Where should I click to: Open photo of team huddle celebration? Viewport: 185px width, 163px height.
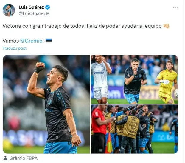tap(134, 129)
